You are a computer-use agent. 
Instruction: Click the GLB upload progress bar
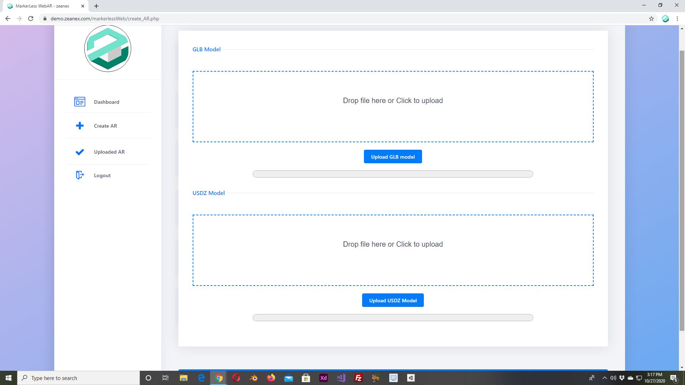[393, 174]
